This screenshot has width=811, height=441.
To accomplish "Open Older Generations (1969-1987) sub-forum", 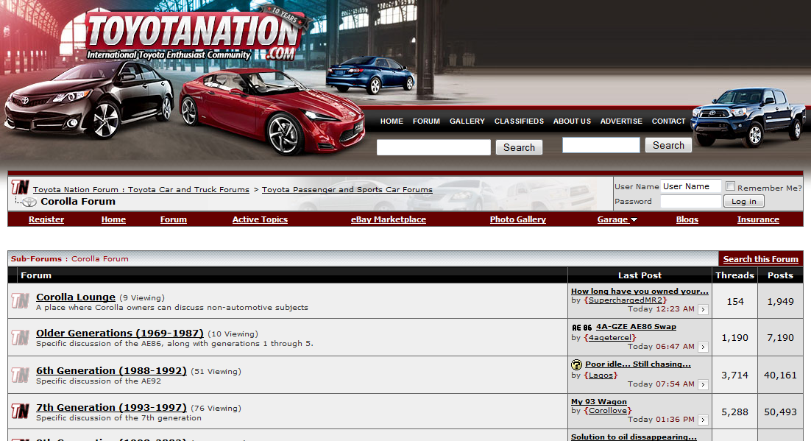I will [119, 334].
